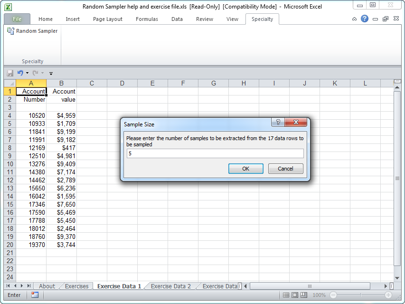Minimize the ribbon with caret icon
Image resolution: width=405 pixels, height=304 pixels.
354,19
